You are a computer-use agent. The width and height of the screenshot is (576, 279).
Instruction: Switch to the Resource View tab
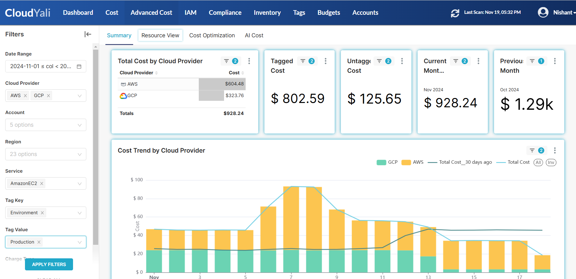pyautogui.click(x=160, y=35)
